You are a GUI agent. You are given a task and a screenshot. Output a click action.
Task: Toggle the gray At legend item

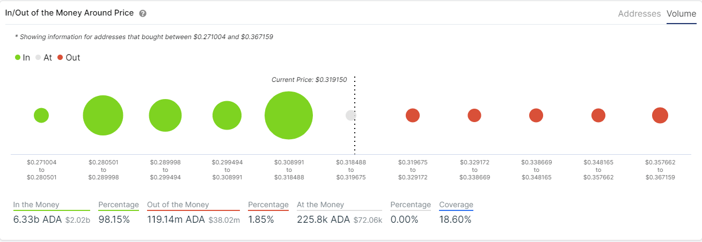click(43, 57)
